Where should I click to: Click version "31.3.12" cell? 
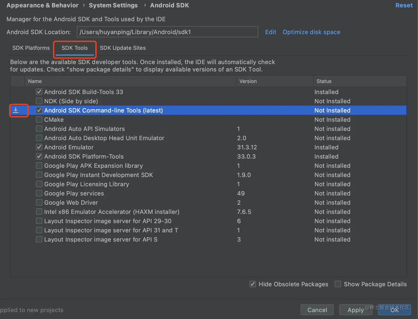(x=247, y=147)
